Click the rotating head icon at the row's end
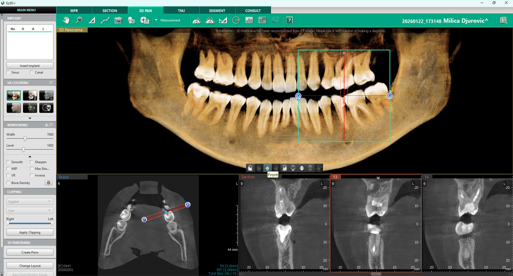 pyautogui.click(x=319, y=168)
